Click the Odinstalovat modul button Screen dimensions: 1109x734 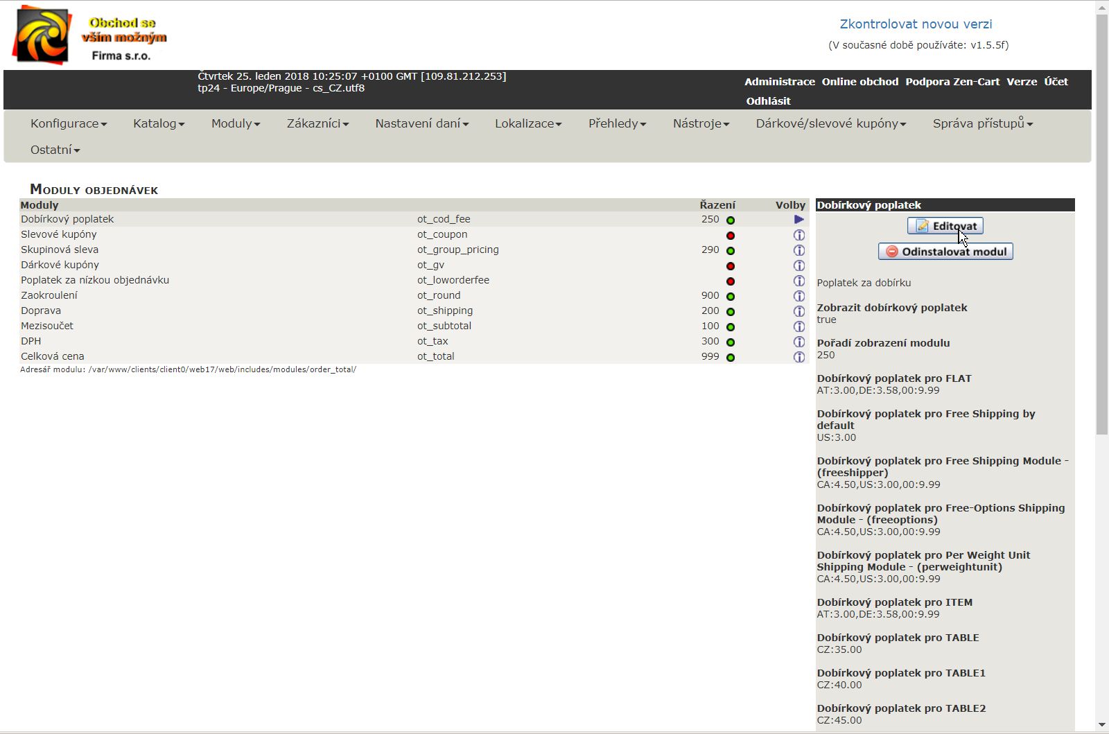[945, 252]
